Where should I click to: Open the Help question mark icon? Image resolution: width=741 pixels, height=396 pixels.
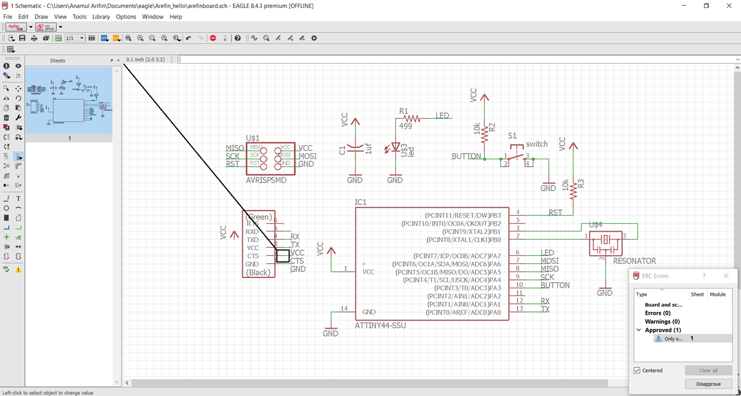pyautogui.click(x=238, y=38)
